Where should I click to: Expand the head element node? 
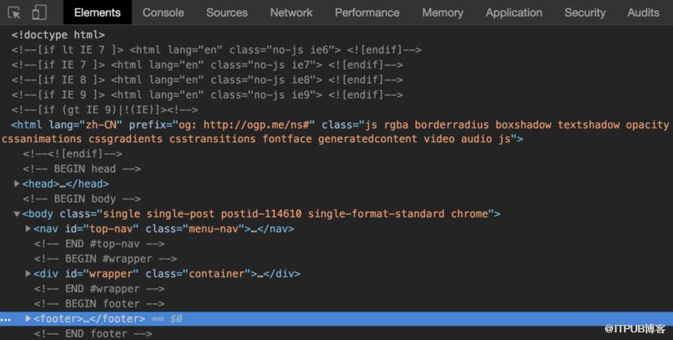[x=17, y=184]
